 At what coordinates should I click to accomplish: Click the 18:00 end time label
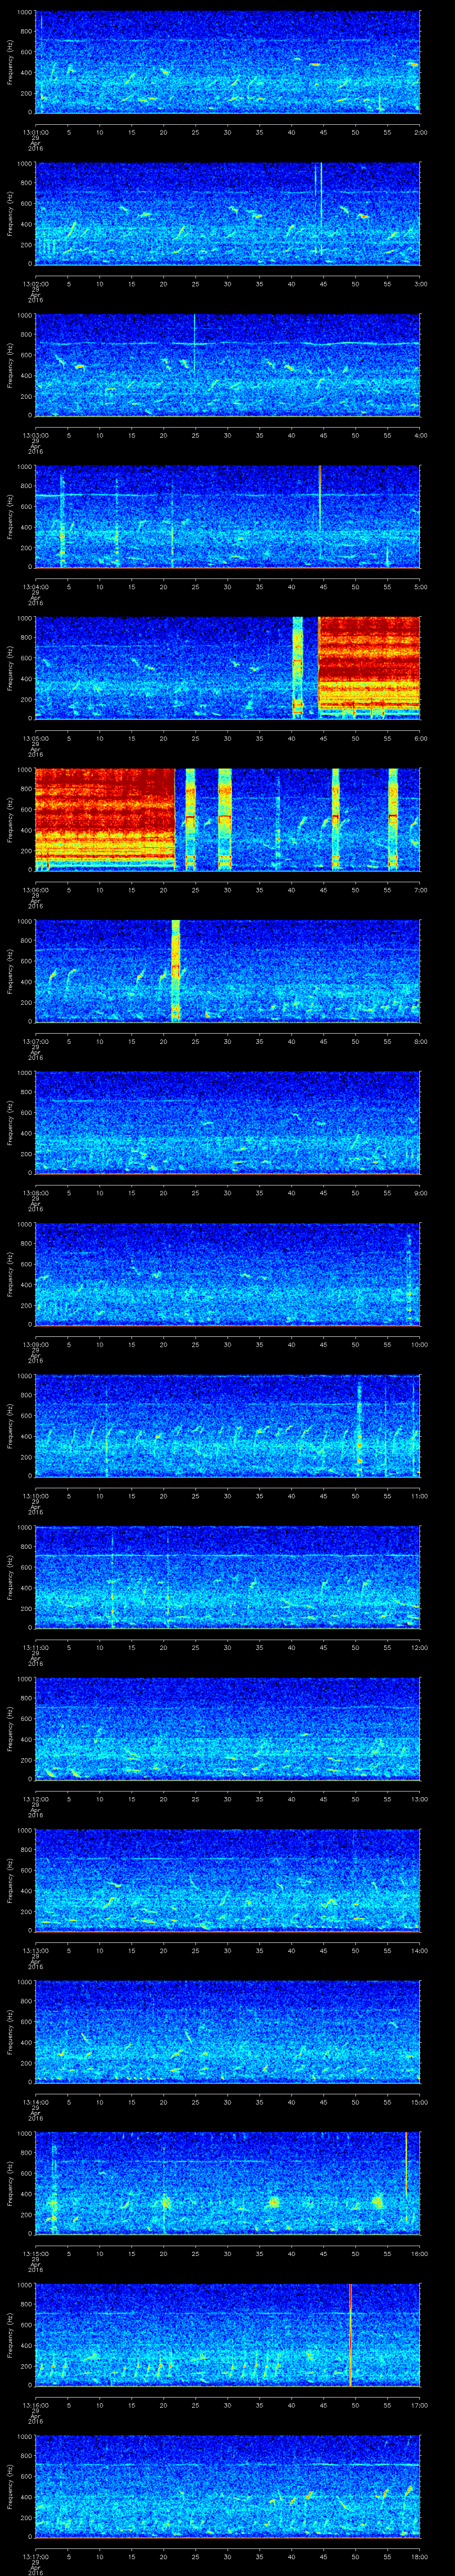(419, 2556)
